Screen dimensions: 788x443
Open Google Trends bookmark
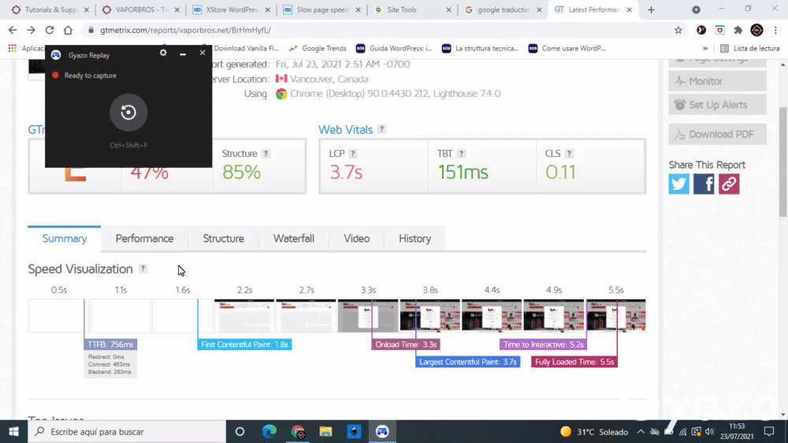(318, 48)
